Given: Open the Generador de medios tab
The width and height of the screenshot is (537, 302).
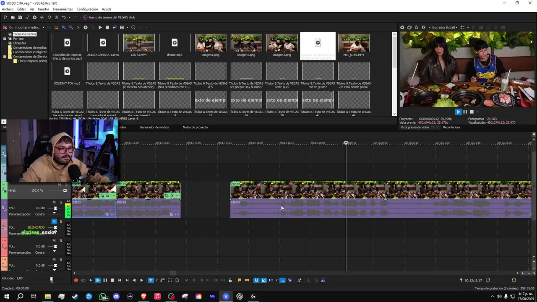Looking at the screenshot, I should (154, 127).
